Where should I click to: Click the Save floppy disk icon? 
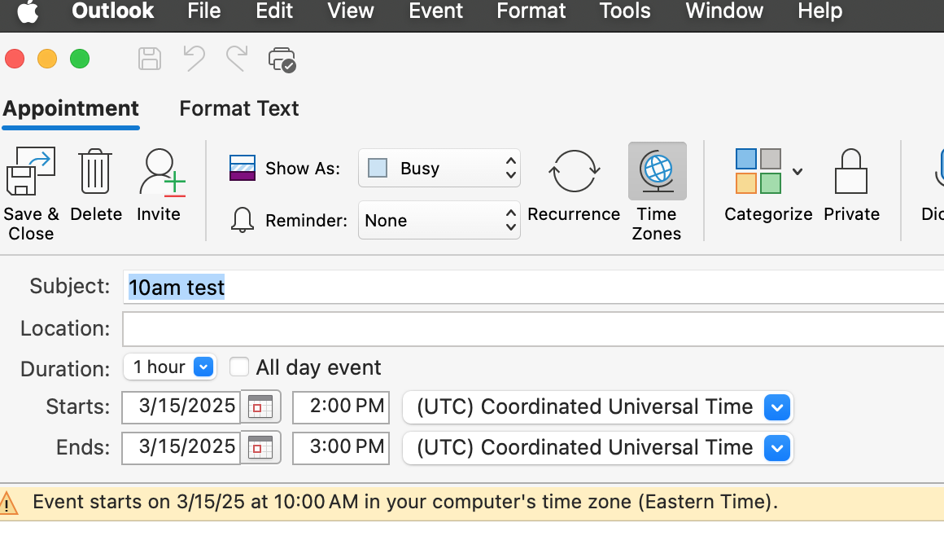pos(149,59)
